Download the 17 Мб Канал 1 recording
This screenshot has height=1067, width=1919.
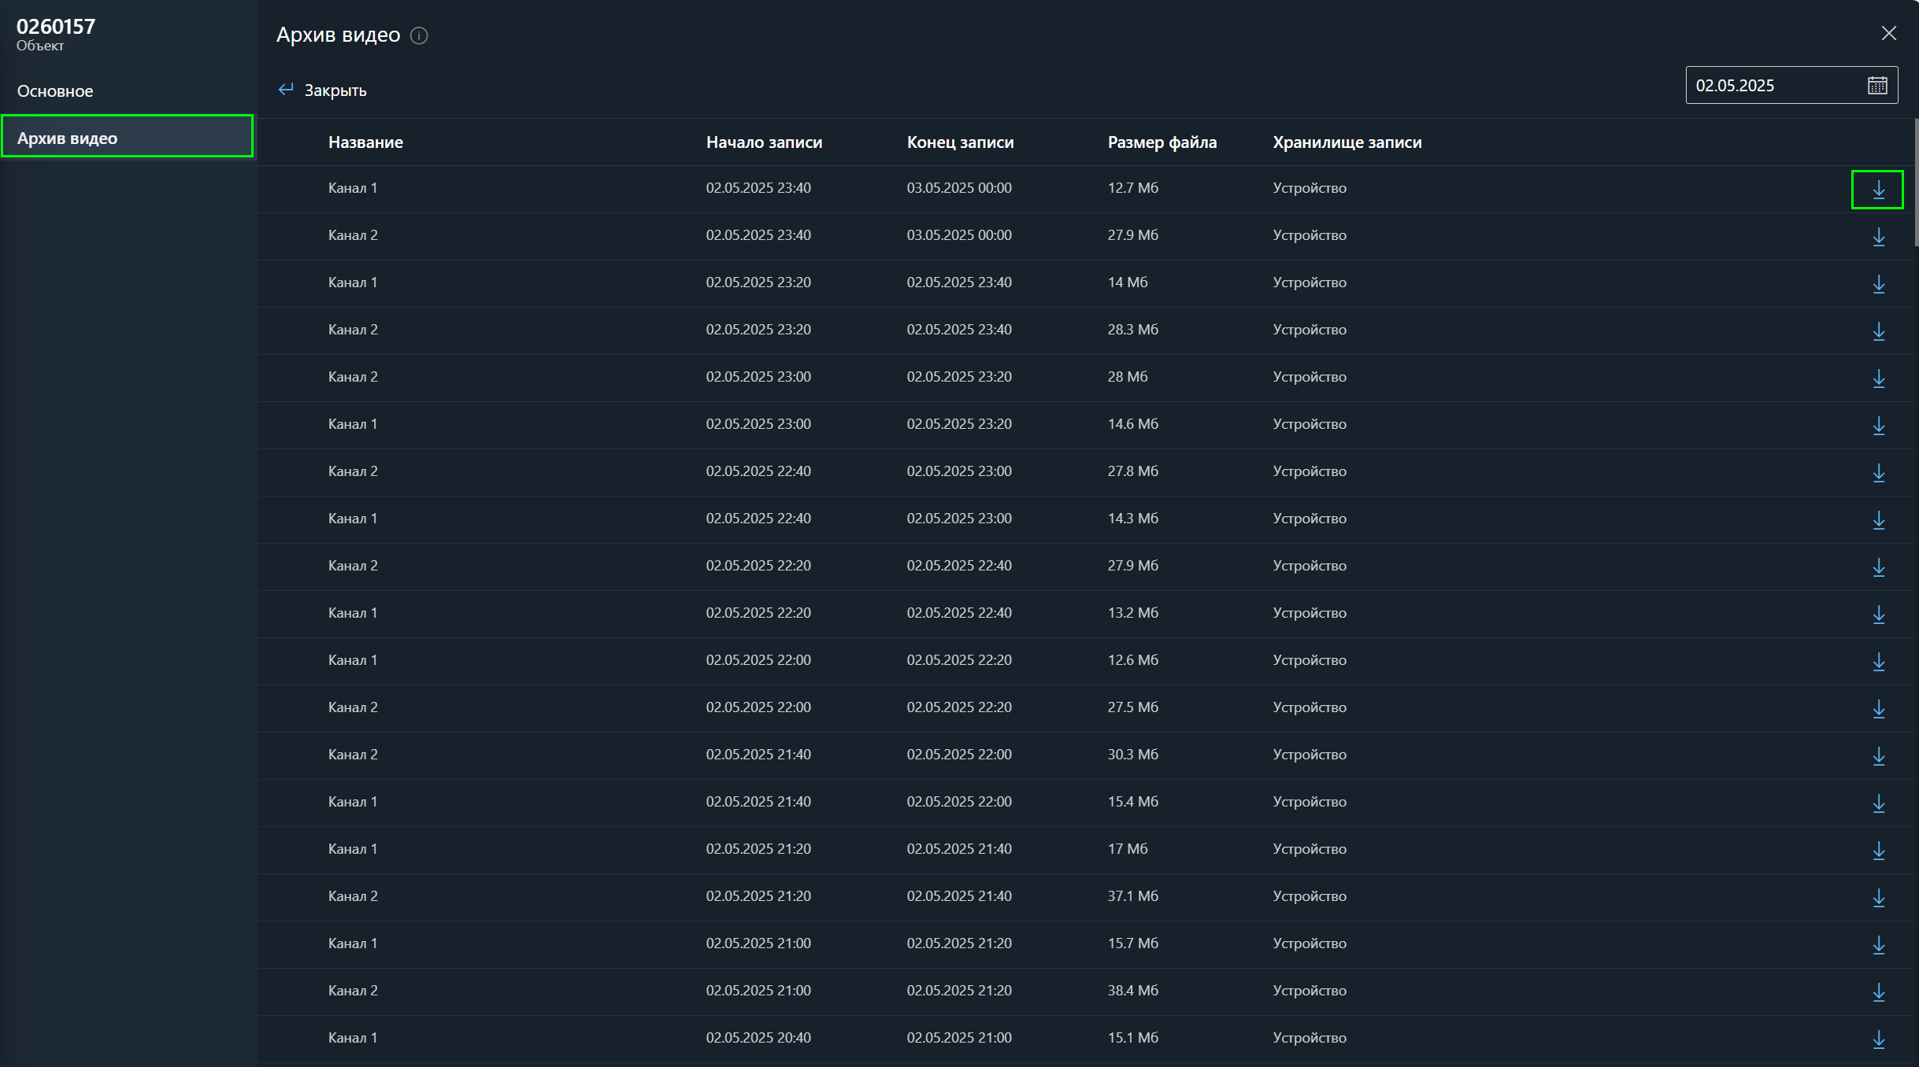pyautogui.click(x=1878, y=851)
